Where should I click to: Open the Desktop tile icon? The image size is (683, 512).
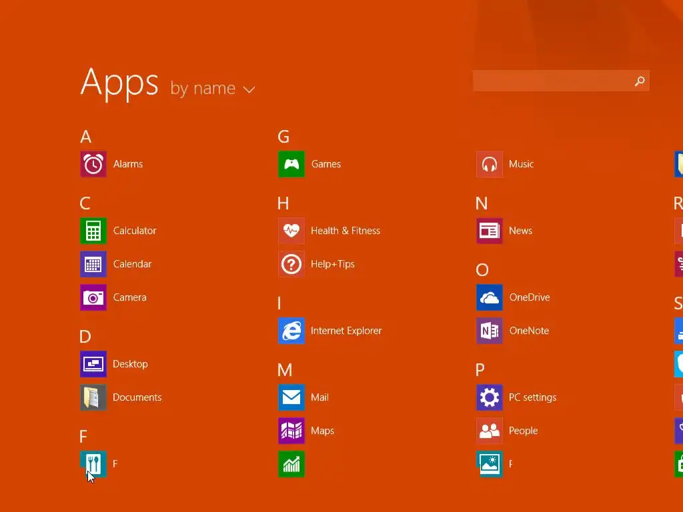coord(93,364)
